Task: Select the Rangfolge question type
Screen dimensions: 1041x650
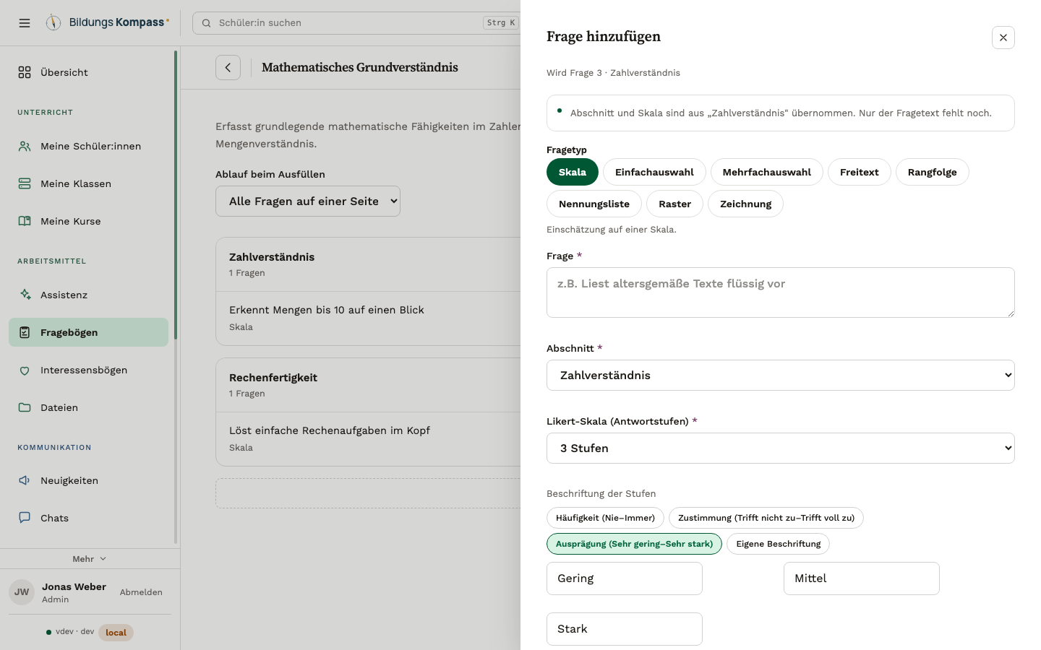Action: 933,172
